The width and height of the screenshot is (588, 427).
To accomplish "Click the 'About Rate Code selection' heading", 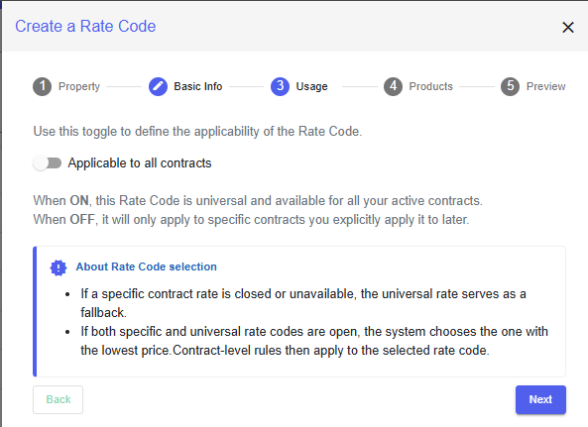I will click(x=146, y=267).
